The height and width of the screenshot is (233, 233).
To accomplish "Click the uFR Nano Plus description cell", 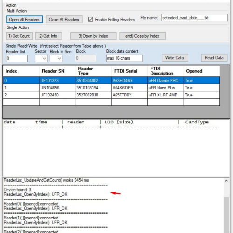I will (165, 88).
